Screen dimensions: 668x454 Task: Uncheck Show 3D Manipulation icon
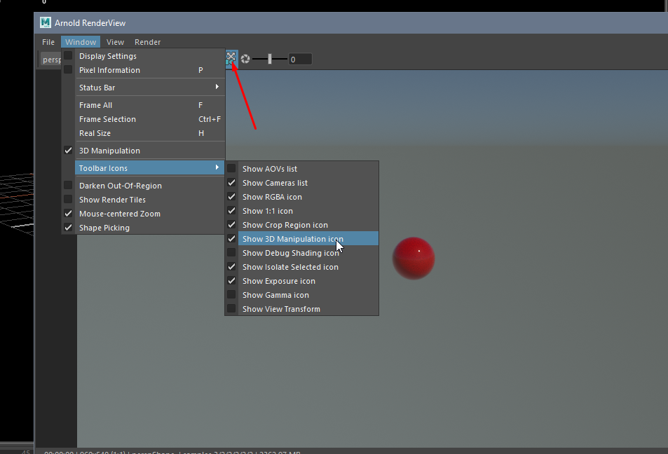301,238
